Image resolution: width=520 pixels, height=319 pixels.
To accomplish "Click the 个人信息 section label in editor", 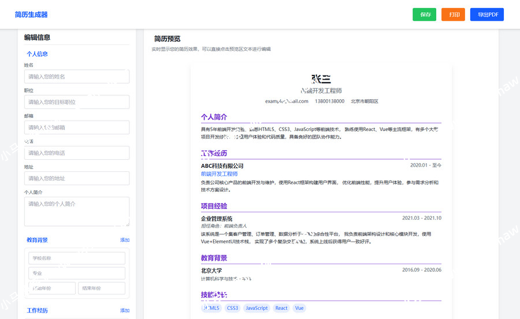I will [x=37, y=54].
